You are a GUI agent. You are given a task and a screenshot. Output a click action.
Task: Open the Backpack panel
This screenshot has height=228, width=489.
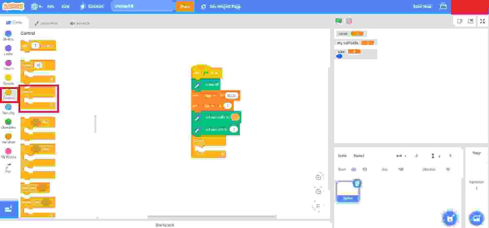pyautogui.click(x=165, y=225)
